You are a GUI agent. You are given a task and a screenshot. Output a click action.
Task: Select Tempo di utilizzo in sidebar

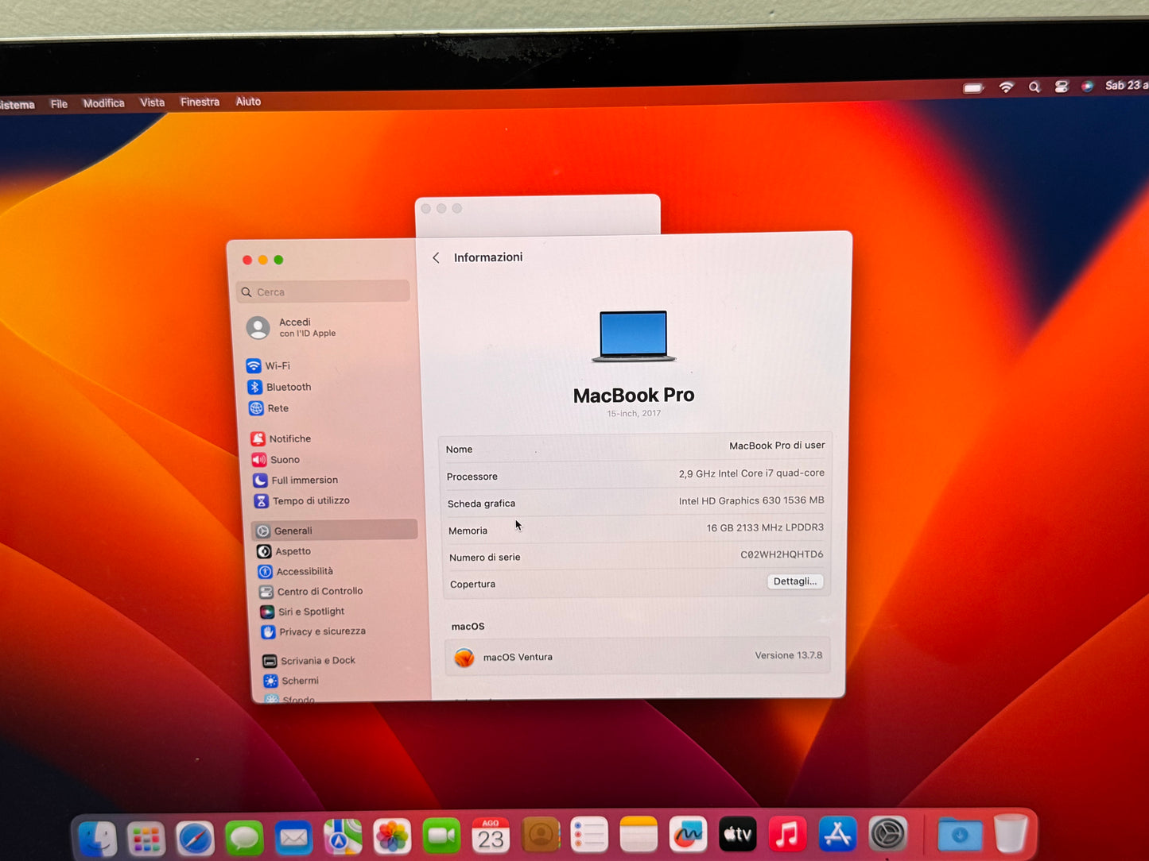(301, 500)
